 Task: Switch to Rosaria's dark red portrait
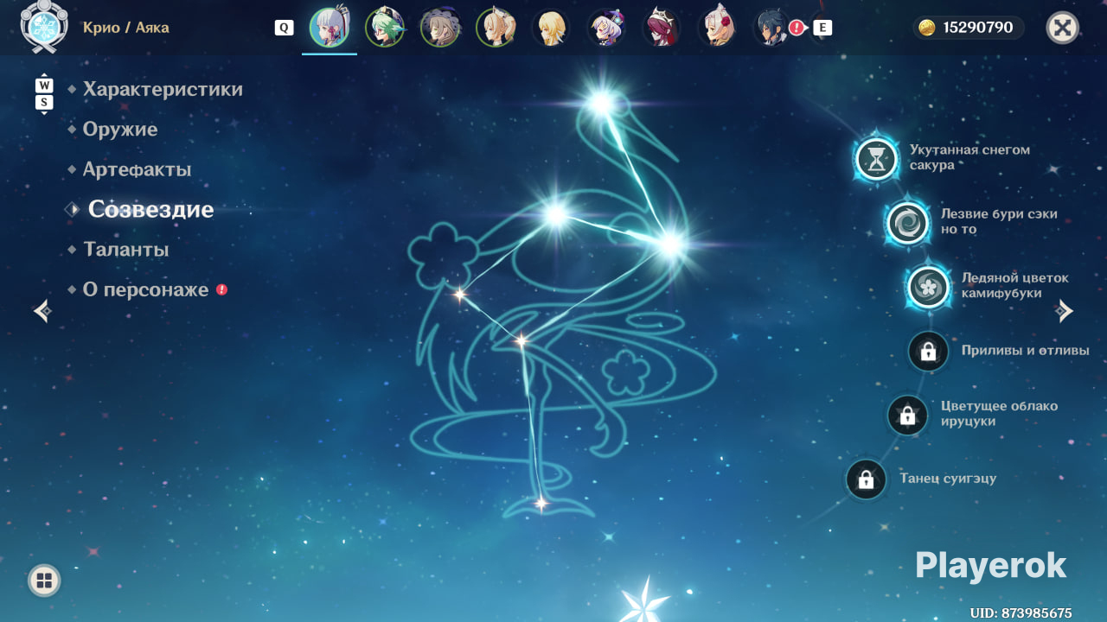coord(662,28)
